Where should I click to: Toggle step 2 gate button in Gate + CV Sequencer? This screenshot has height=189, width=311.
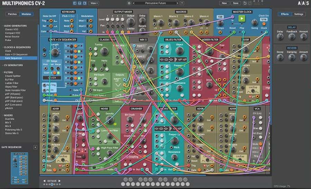tap(76, 51)
